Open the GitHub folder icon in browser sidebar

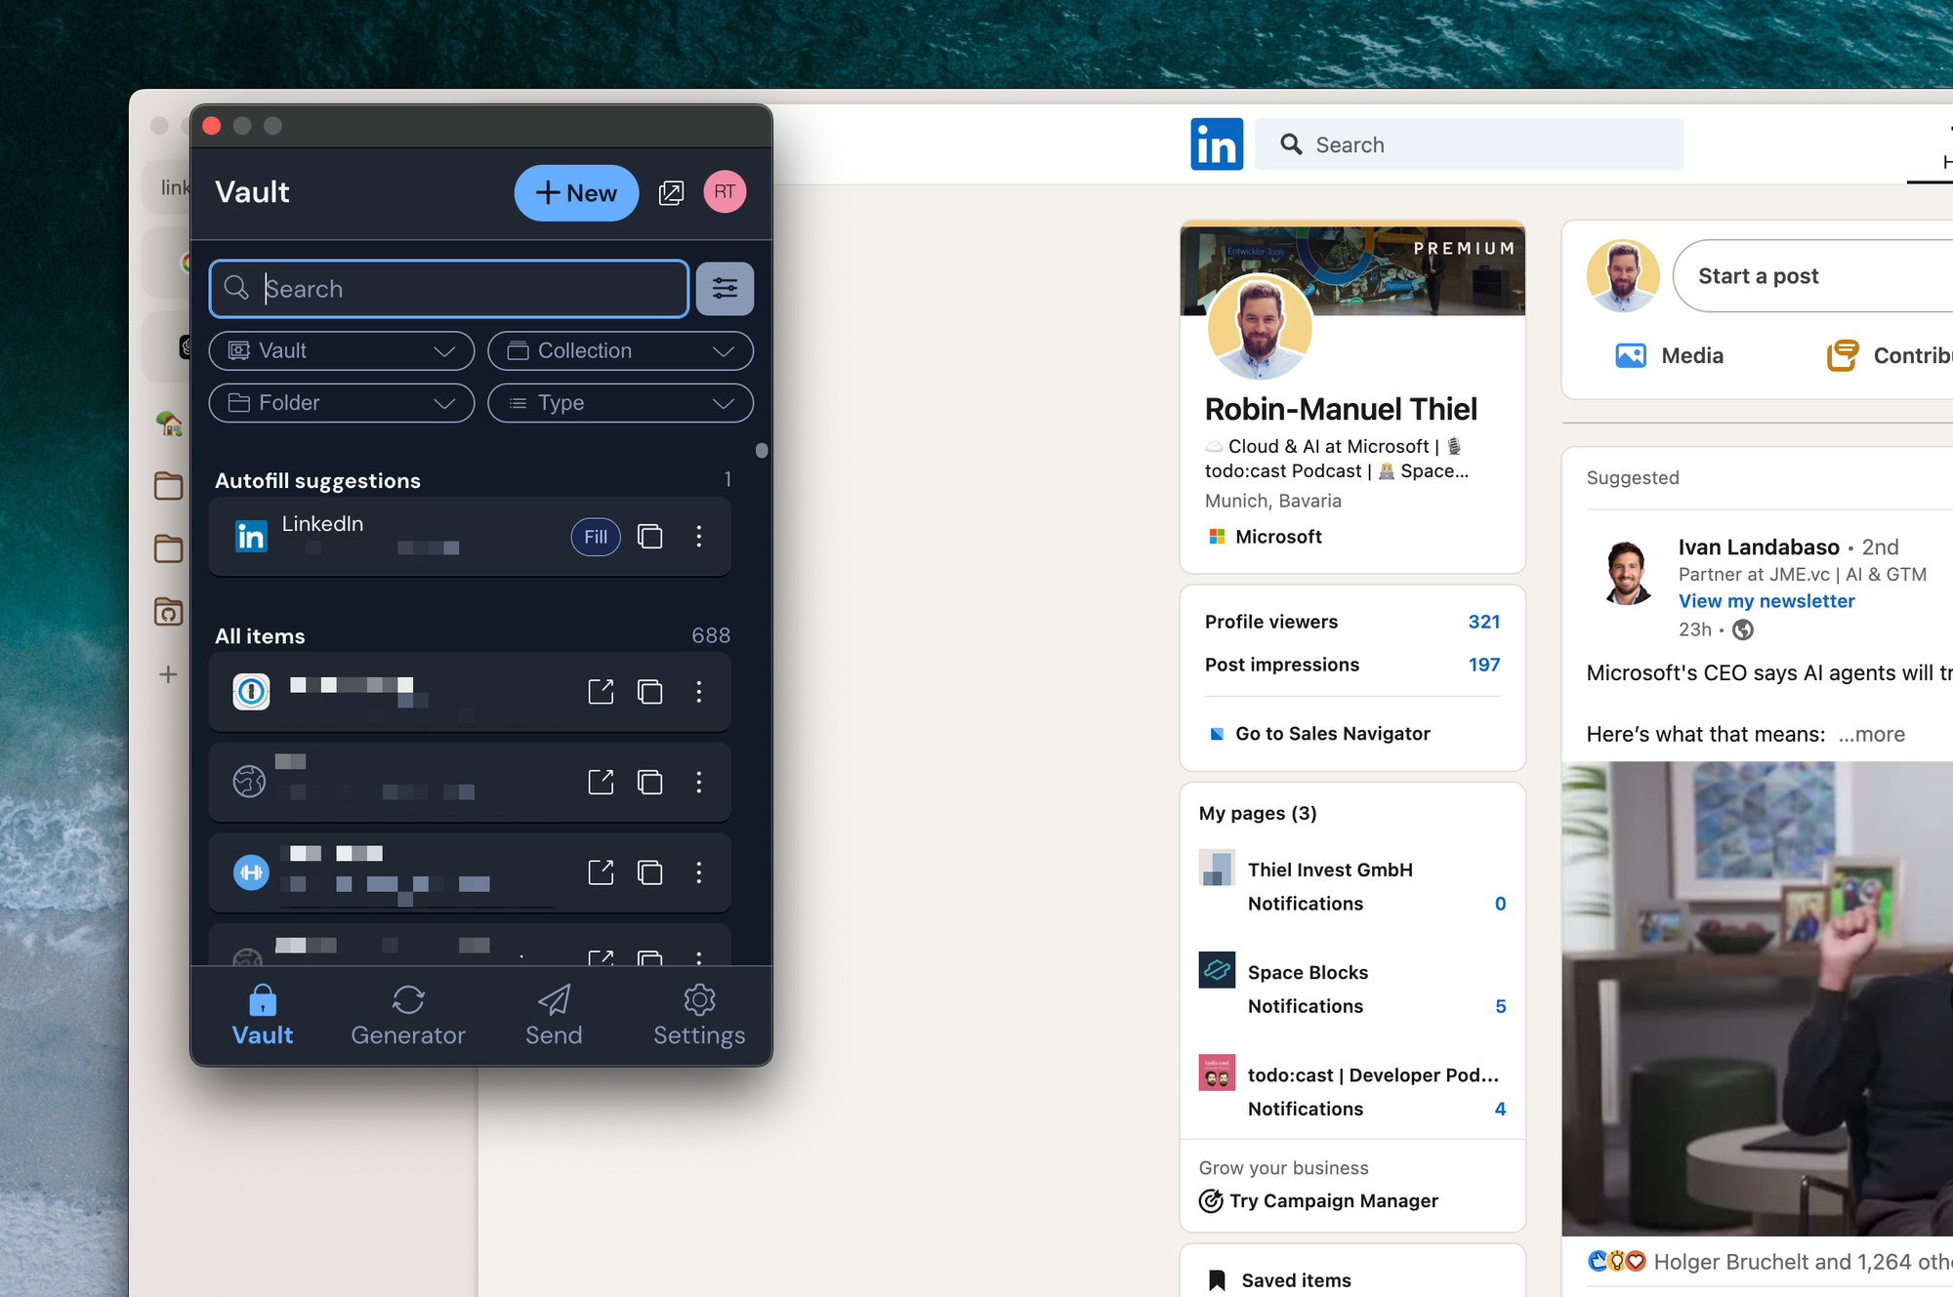tap(168, 611)
